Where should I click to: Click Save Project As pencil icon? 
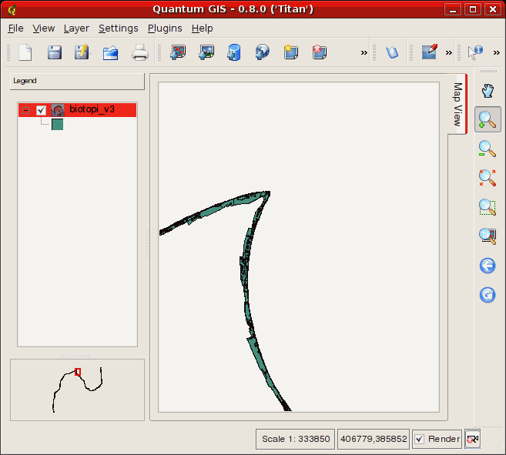point(82,52)
